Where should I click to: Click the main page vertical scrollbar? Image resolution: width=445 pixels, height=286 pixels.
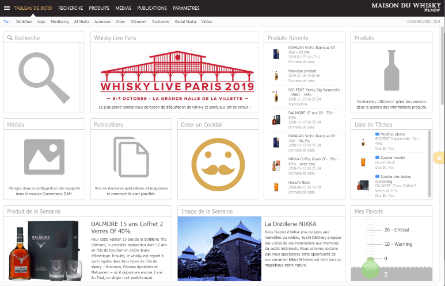coord(442,65)
